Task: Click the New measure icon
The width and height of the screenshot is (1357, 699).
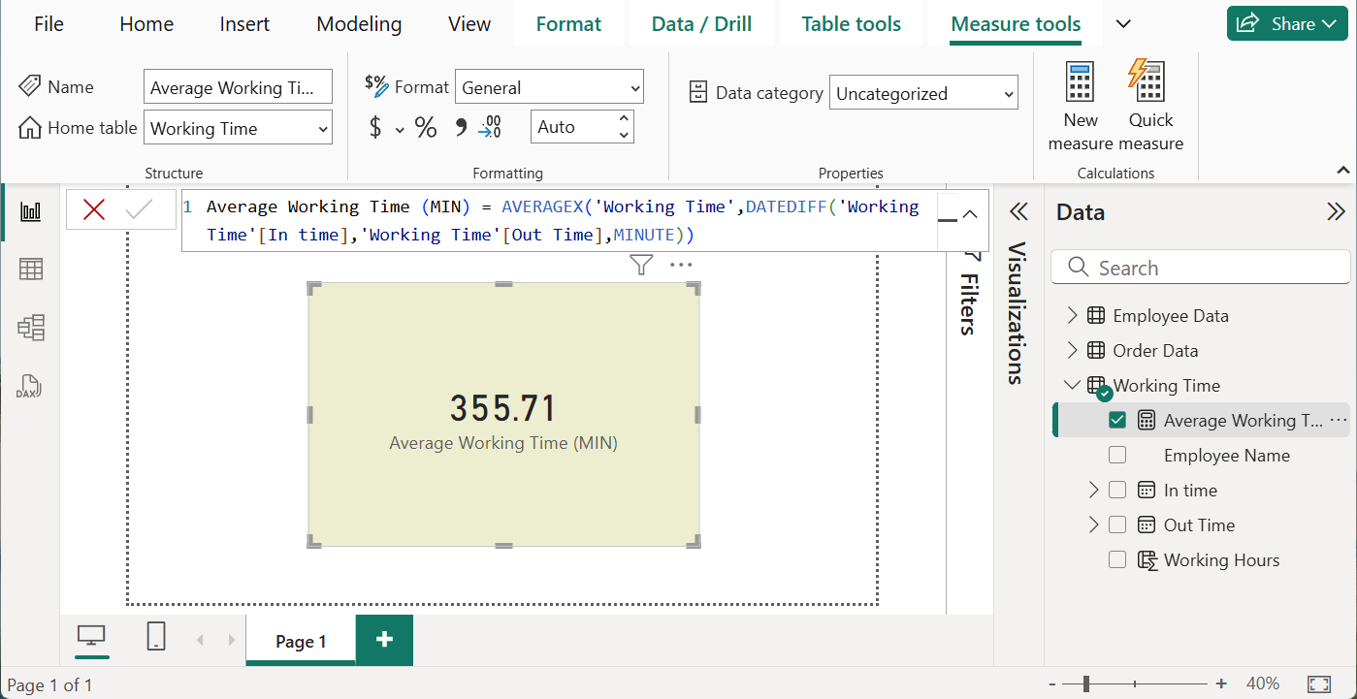Action: (x=1080, y=83)
